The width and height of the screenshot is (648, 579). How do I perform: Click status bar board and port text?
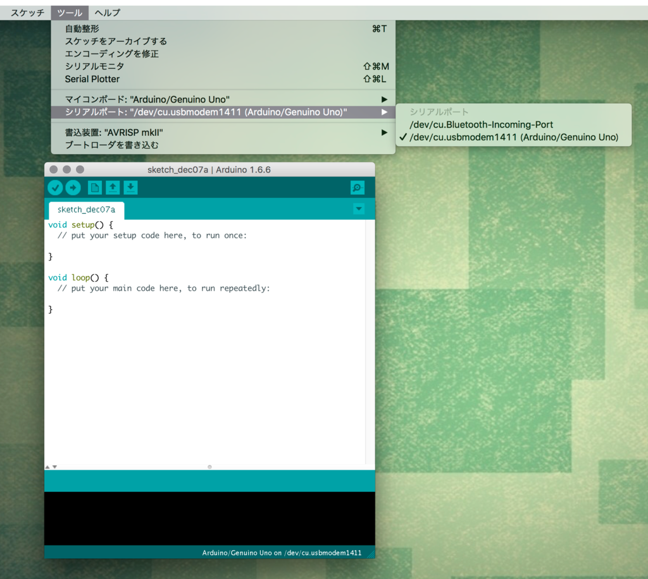coord(282,552)
